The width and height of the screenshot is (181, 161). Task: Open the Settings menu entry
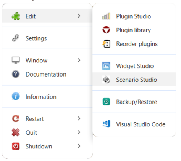(47, 38)
